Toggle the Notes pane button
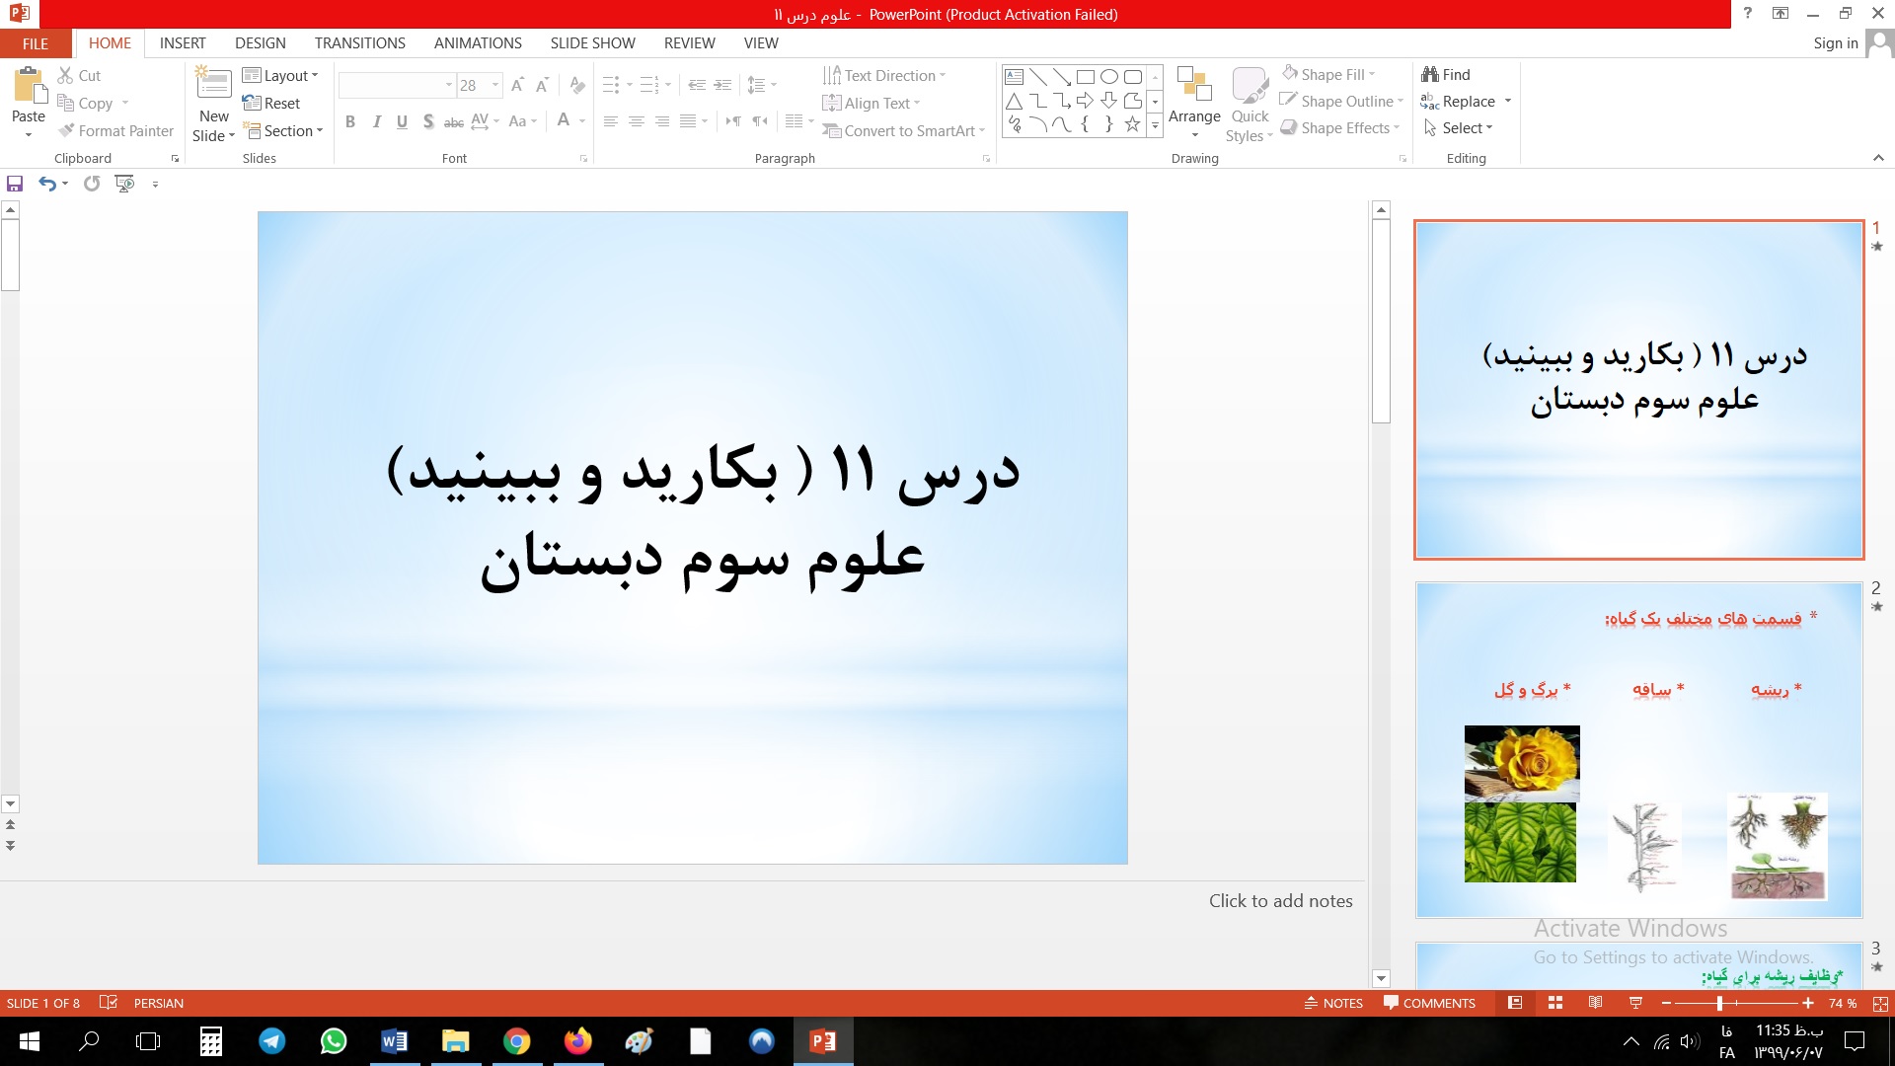Image resolution: width=1895 pixels, height=1066 pixels. [1333, 1003]
